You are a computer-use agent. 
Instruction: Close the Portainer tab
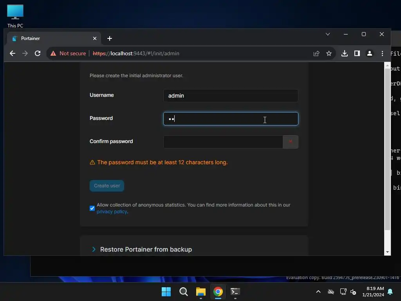tap(95, 38)
